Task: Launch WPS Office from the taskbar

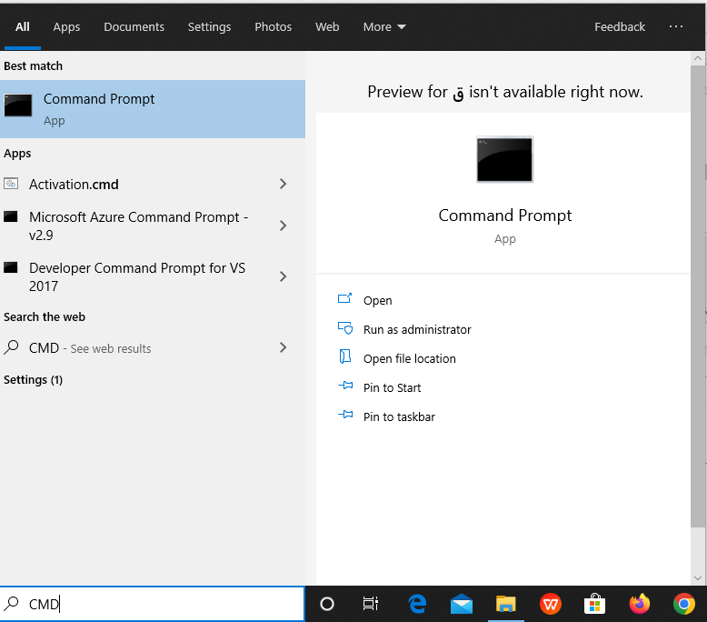Action: point(551,604)
